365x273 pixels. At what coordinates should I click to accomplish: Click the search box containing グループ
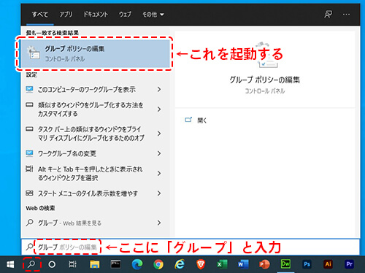click(x=190, y=247)
